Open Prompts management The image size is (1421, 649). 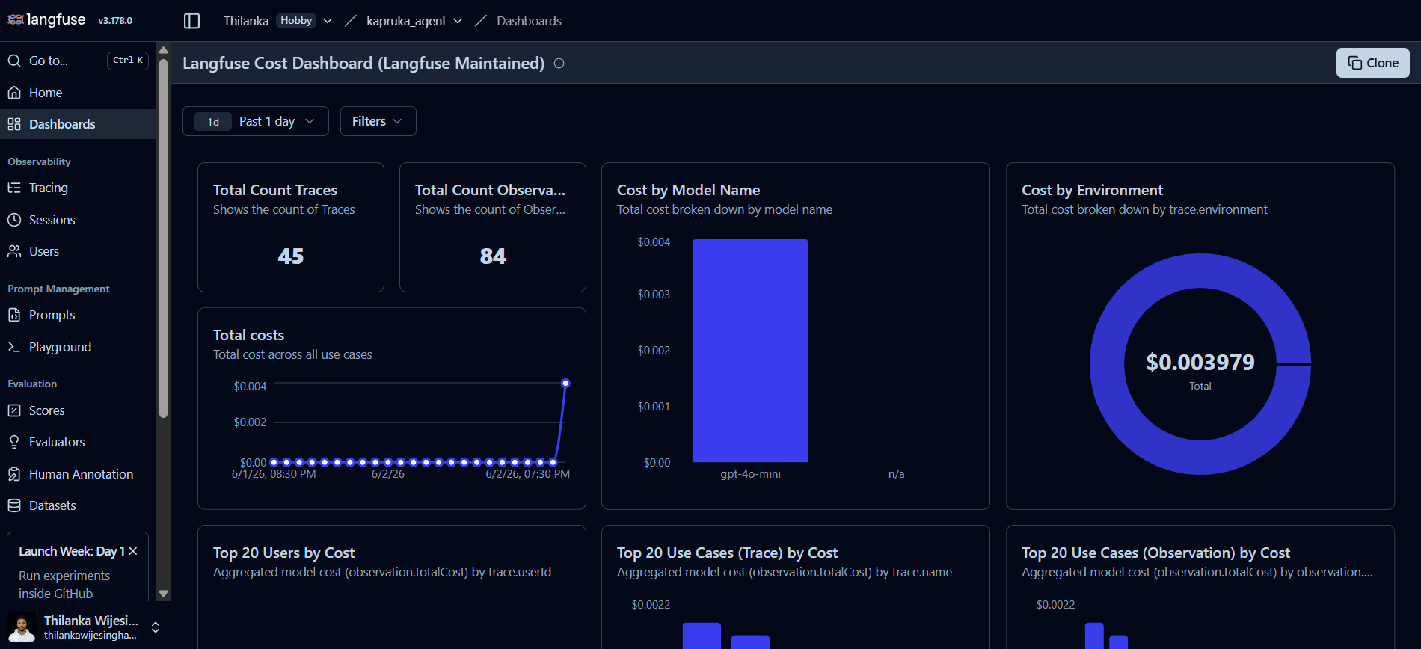(x=79, y=315)
